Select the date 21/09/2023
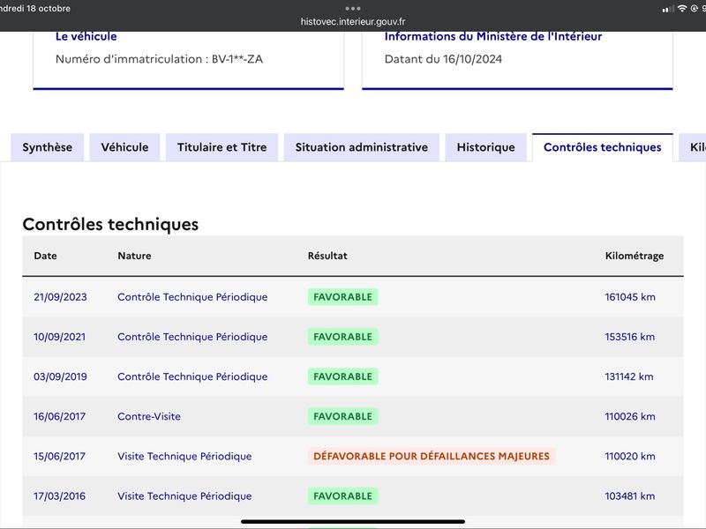Viewport: 706px width, 529px height. [x=60, y=297]
